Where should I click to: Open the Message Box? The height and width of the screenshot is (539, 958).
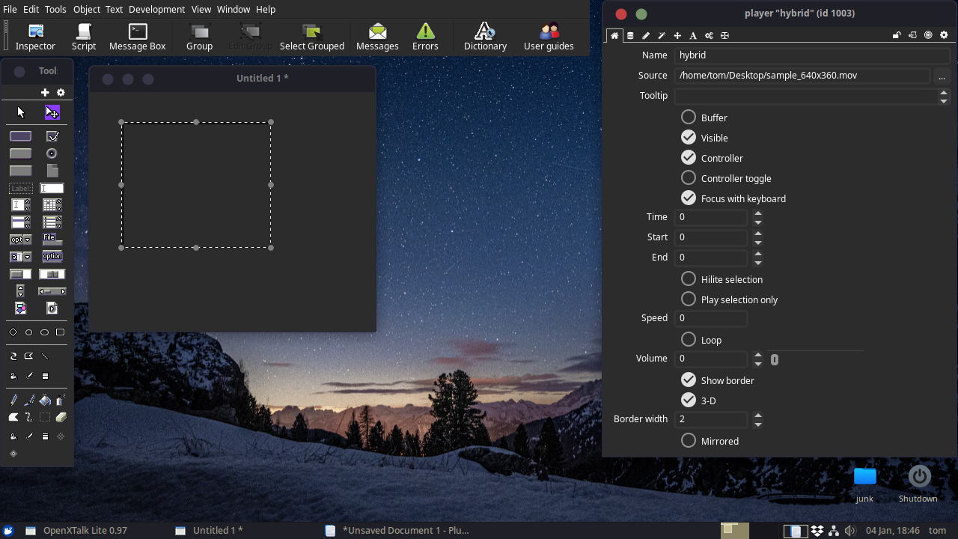138,36
